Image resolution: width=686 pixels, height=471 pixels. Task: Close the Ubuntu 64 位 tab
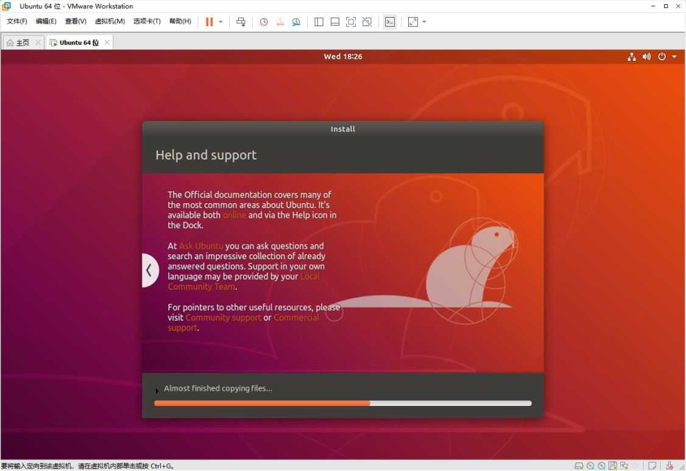(x=107, y=43)
